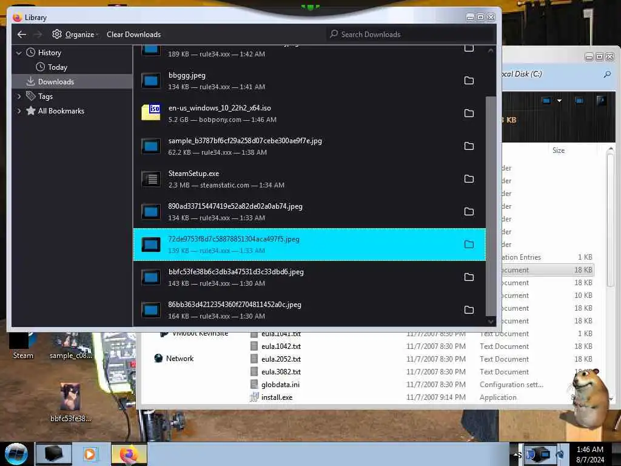
Task: Open the sample_c08 desktop file
Action: pyautogui.click(x=70, y=345)
